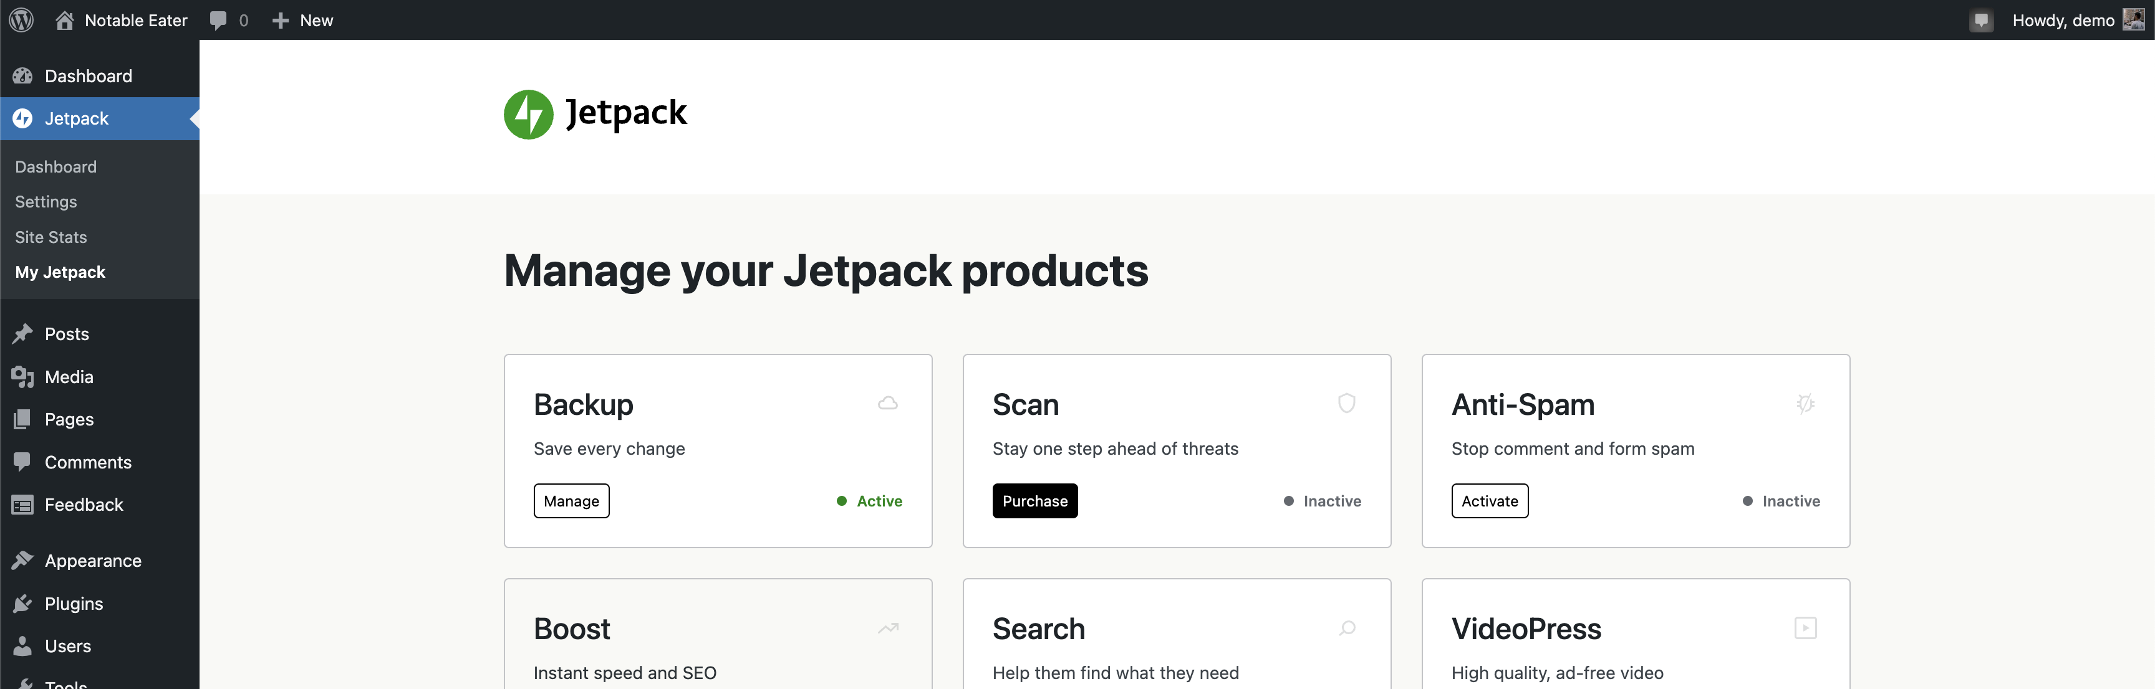Screen dimensions: 2155x689
Task: Click the magnifier icon on Search card
Action: point(1347,628)
